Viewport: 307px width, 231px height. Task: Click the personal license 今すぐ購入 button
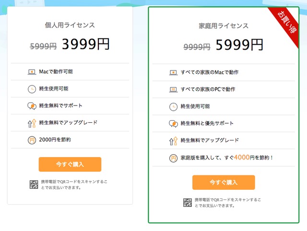(x=70, y=164)
